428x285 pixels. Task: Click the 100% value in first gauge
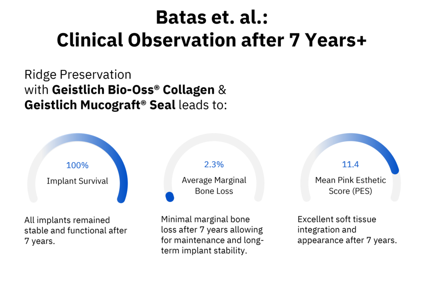(x=77, y=165)
